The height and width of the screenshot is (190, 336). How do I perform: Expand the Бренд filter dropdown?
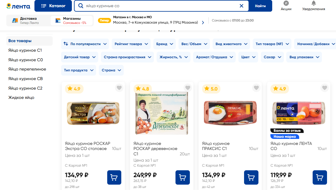pos(165,44)
